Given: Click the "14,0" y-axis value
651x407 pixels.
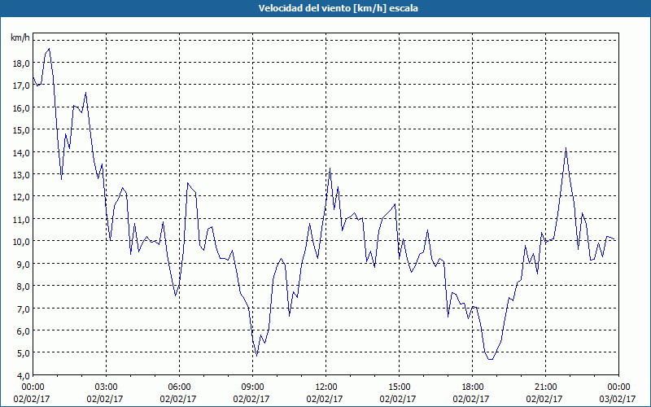Looking at the screenshot, I should pyautogui.click(x=21, y=152).
